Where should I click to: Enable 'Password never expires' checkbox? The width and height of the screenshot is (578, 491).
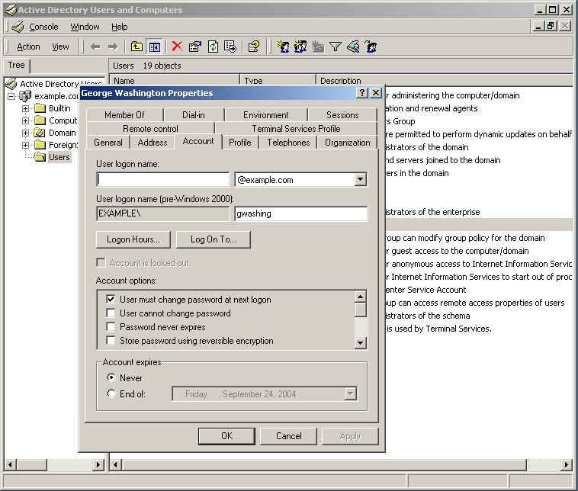coord(111,326)
